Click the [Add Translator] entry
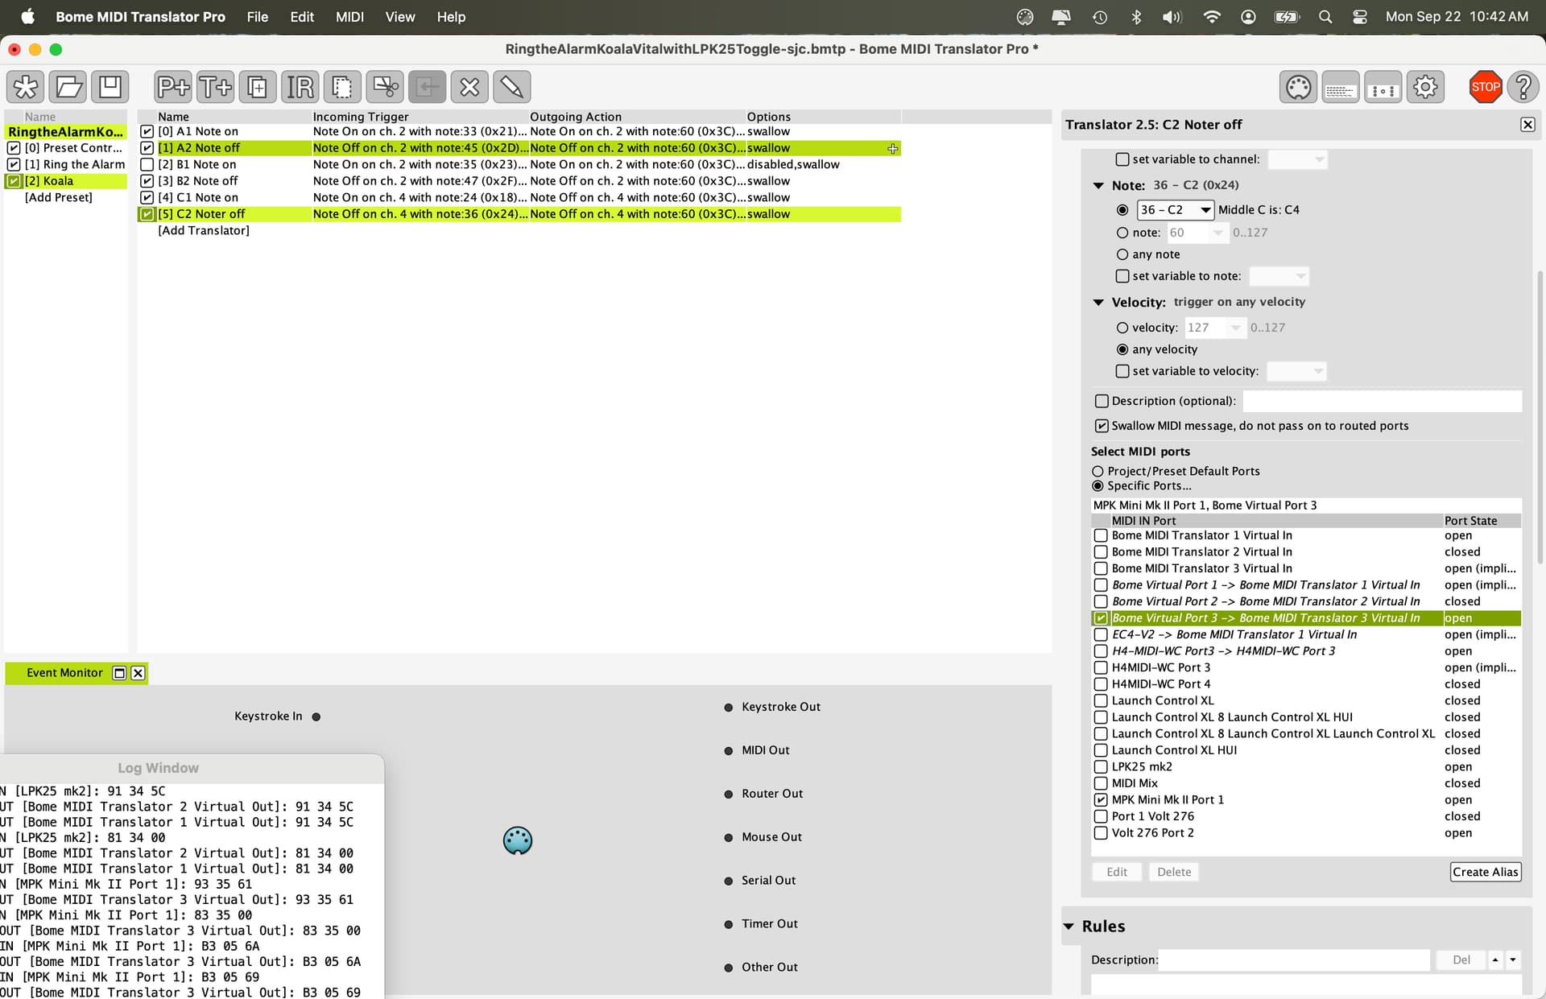Viewport: 1546px width, 999px height. pos(204,230)
